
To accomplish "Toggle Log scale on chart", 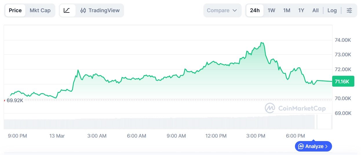I will tap(332, 10).
